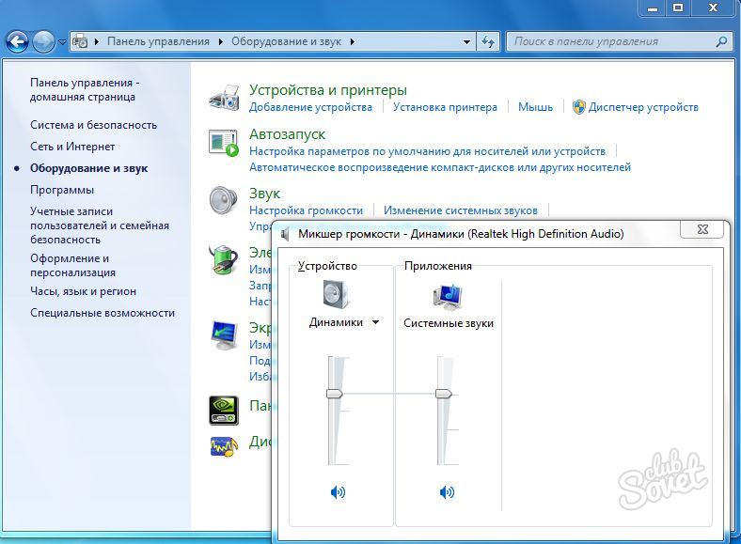This screenshot has height=544, width=741.
Task: Click the NVIDIA control panel icon
Action: [x=224, y=410]
